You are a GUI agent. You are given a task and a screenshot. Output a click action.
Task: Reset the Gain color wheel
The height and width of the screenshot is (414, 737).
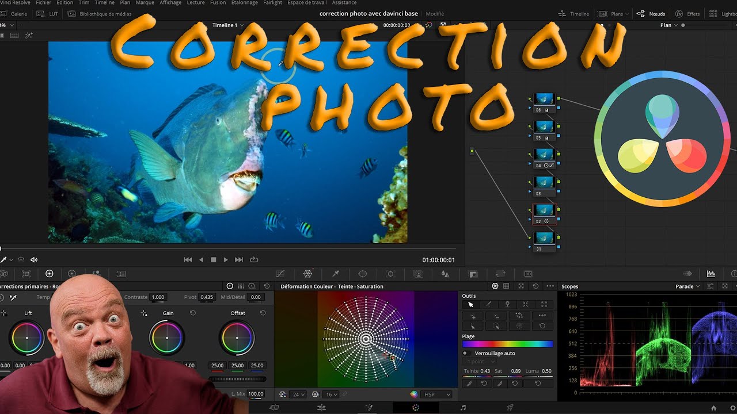tap(193, 313)
